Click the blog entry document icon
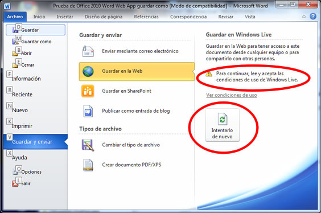Viewport: 321px width, 213px height. point(88,111)
